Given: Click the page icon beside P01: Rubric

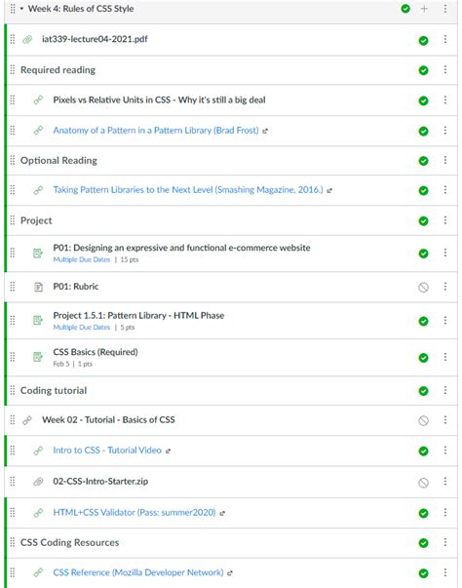Looking at the screenshot, I should click(38, 287).
